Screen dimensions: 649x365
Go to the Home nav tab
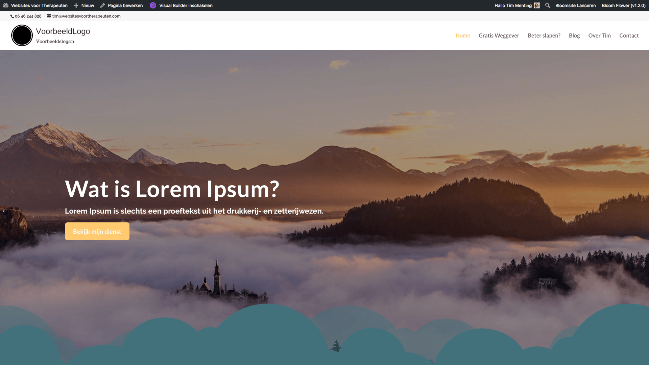point(463,35)
